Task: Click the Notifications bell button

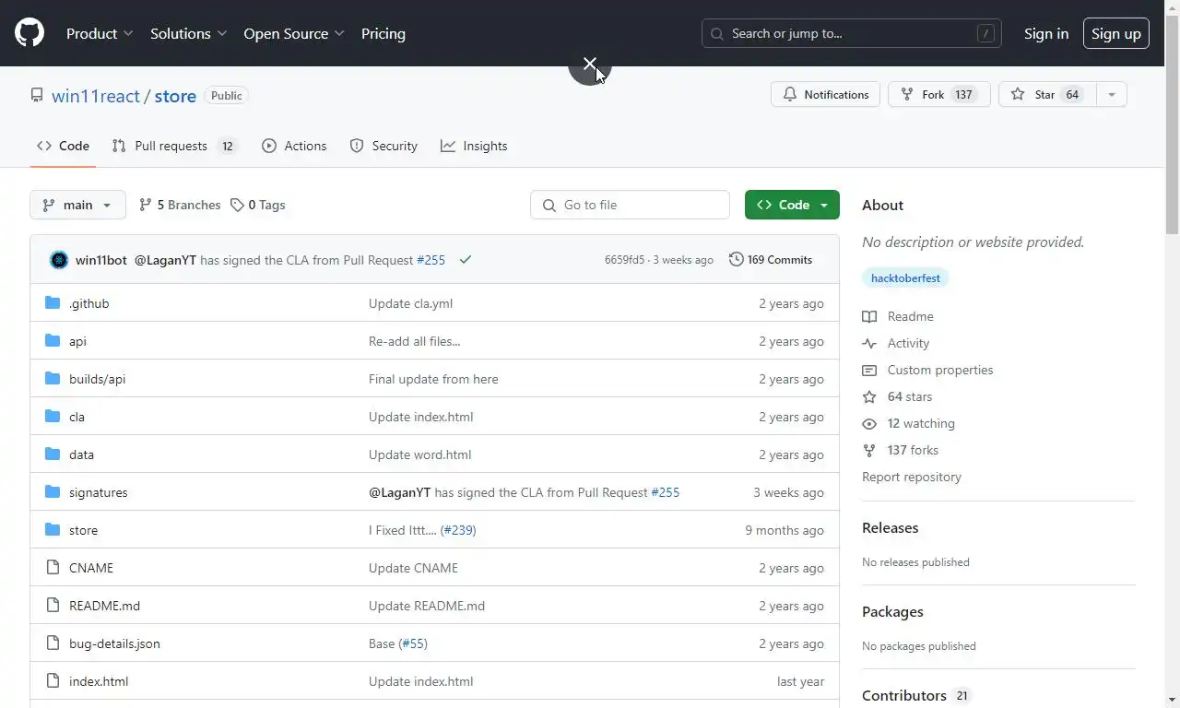Action: tap(825, 95)
